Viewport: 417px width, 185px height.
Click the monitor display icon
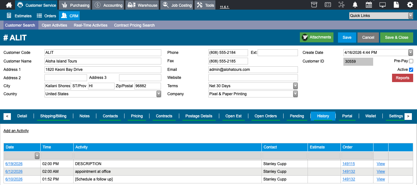(382, 5)
